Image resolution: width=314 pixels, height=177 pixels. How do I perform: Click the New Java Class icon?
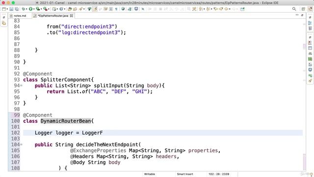click(61, 9)
